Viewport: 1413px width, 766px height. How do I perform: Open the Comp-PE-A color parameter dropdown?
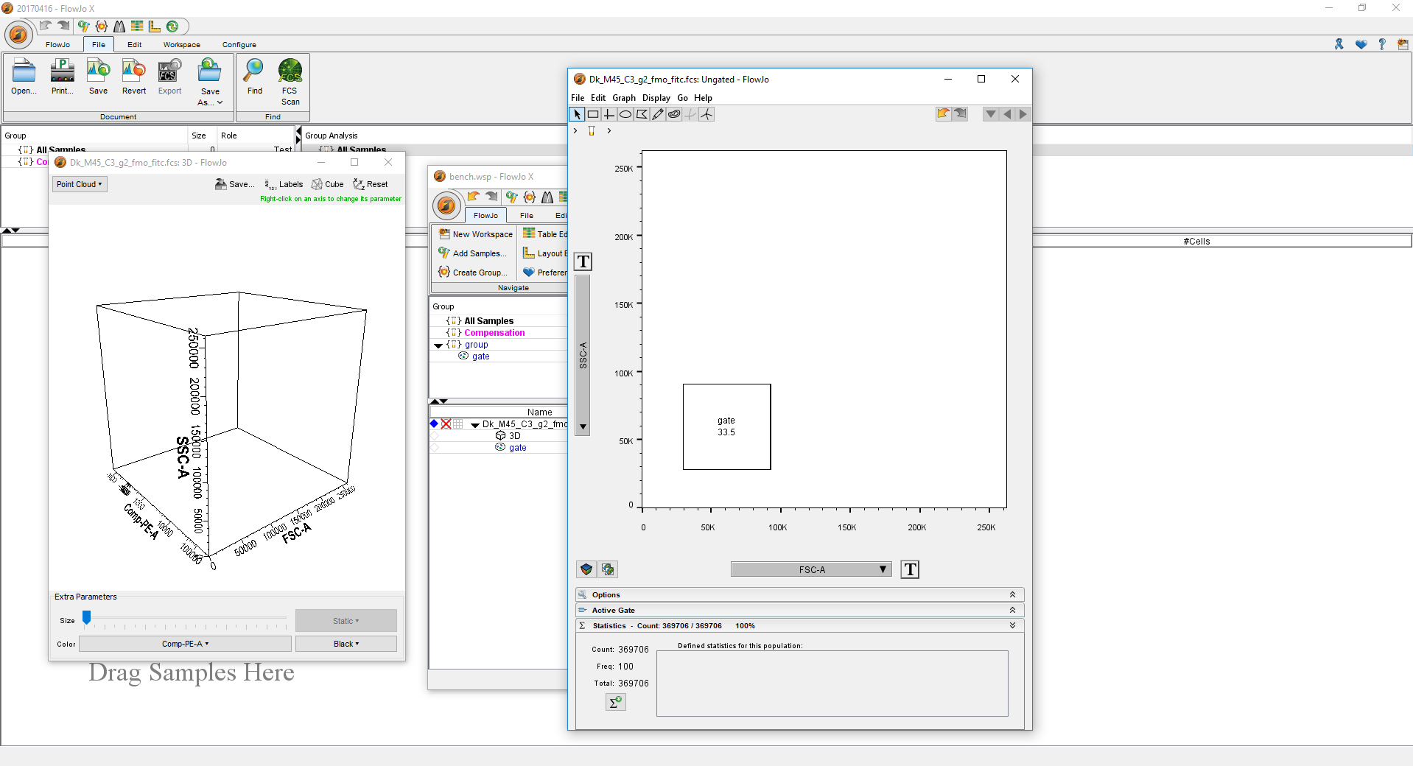pyautogui.click(x=185, y=644)
